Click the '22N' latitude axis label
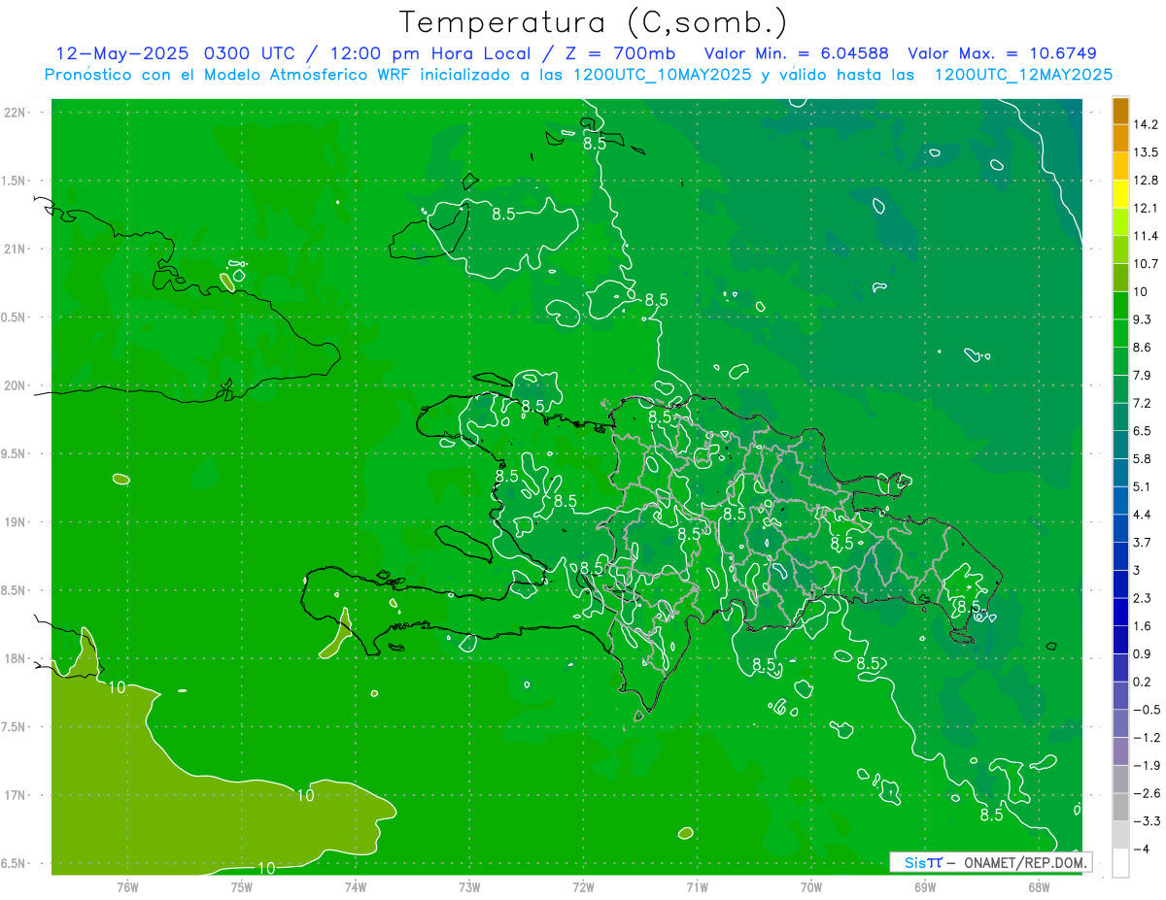 click(x=17, y=113)
